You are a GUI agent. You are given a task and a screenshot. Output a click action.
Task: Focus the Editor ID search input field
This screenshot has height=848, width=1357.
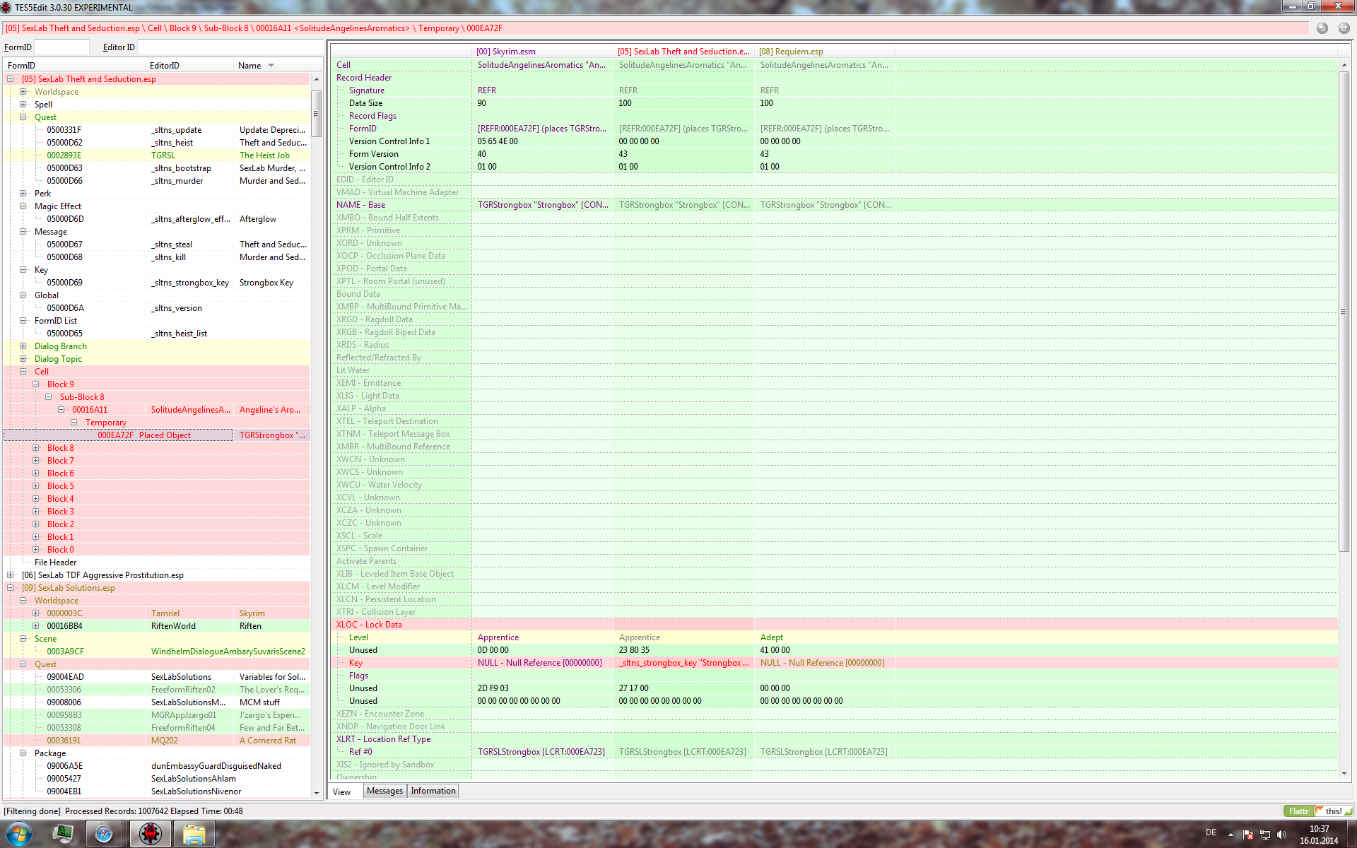230,47
